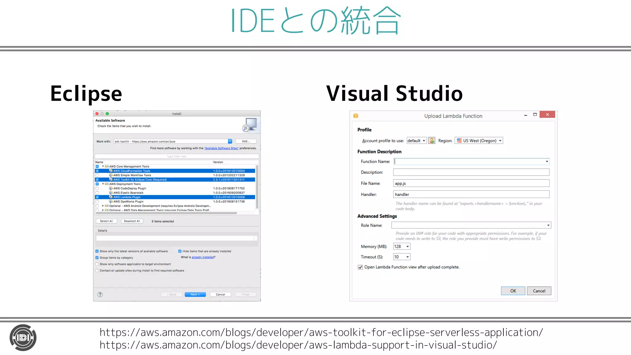Click the circular logo in the slide footer
This screenshot has height=355, width=631.
coord(23,337)
